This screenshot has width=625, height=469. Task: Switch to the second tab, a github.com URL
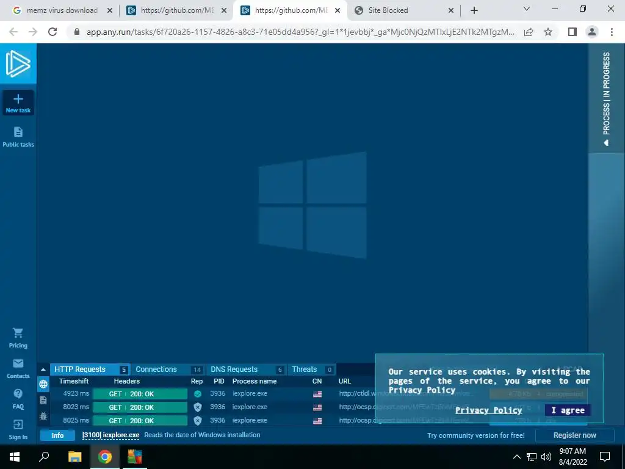(176, 10)
